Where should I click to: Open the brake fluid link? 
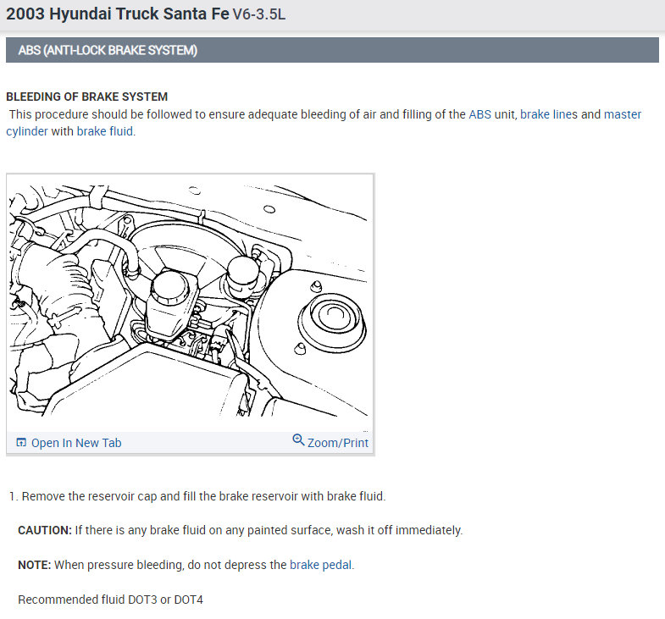pos(105,131)
